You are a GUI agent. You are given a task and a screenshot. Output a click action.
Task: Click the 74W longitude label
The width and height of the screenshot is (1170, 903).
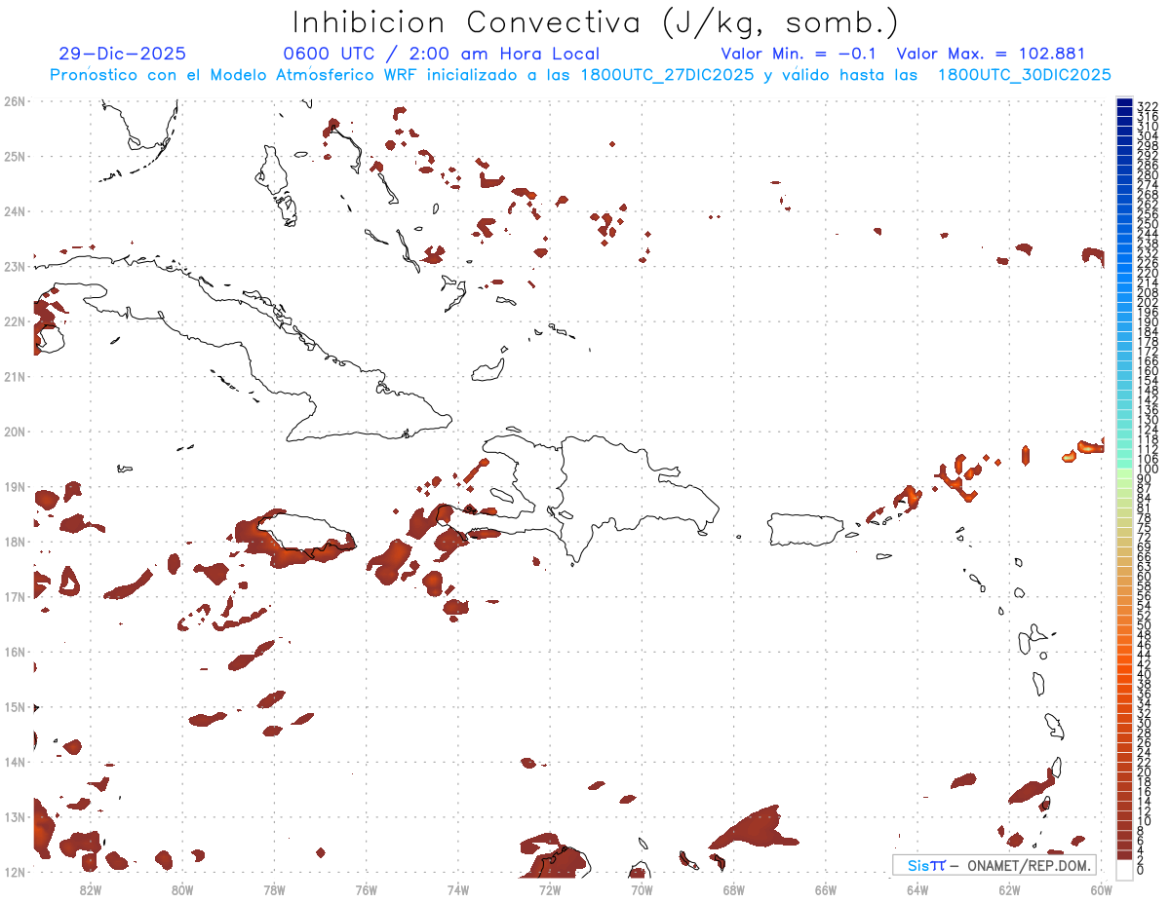click(457, 888)
